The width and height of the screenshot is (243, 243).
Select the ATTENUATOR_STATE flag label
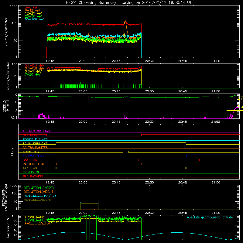click(x=37, y=131)
